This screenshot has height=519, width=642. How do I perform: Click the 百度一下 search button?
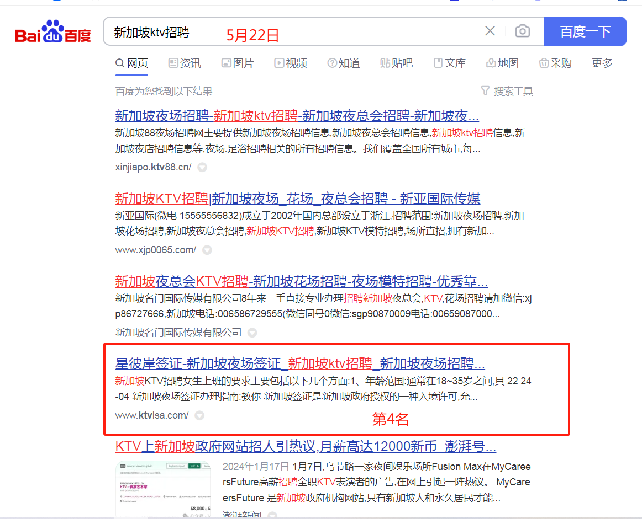coord(585,31)
